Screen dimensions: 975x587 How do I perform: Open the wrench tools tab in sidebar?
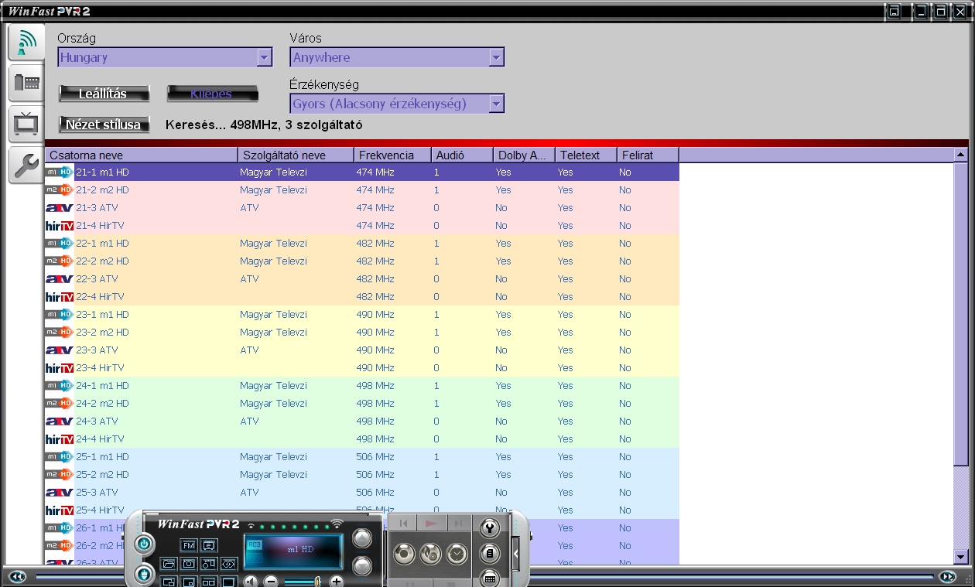click(x=26, y=165)
